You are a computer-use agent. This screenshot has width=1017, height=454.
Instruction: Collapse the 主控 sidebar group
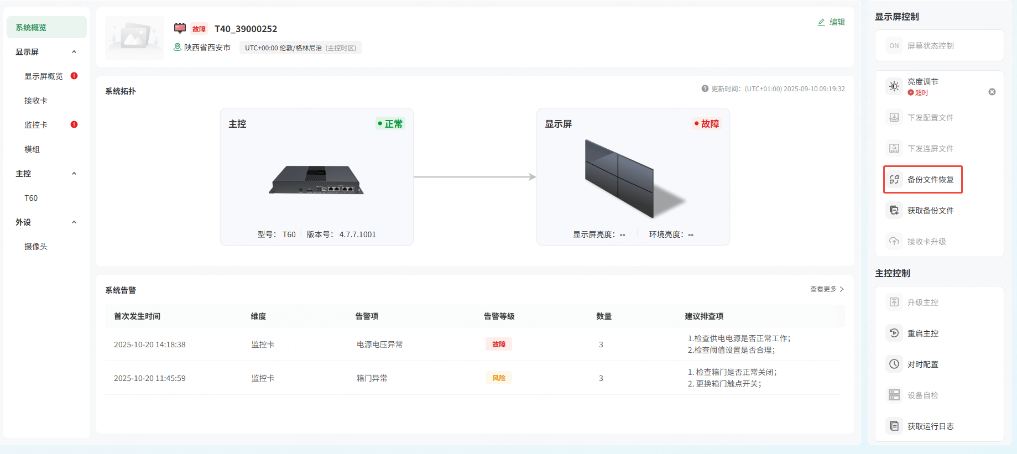pos(74,174)
